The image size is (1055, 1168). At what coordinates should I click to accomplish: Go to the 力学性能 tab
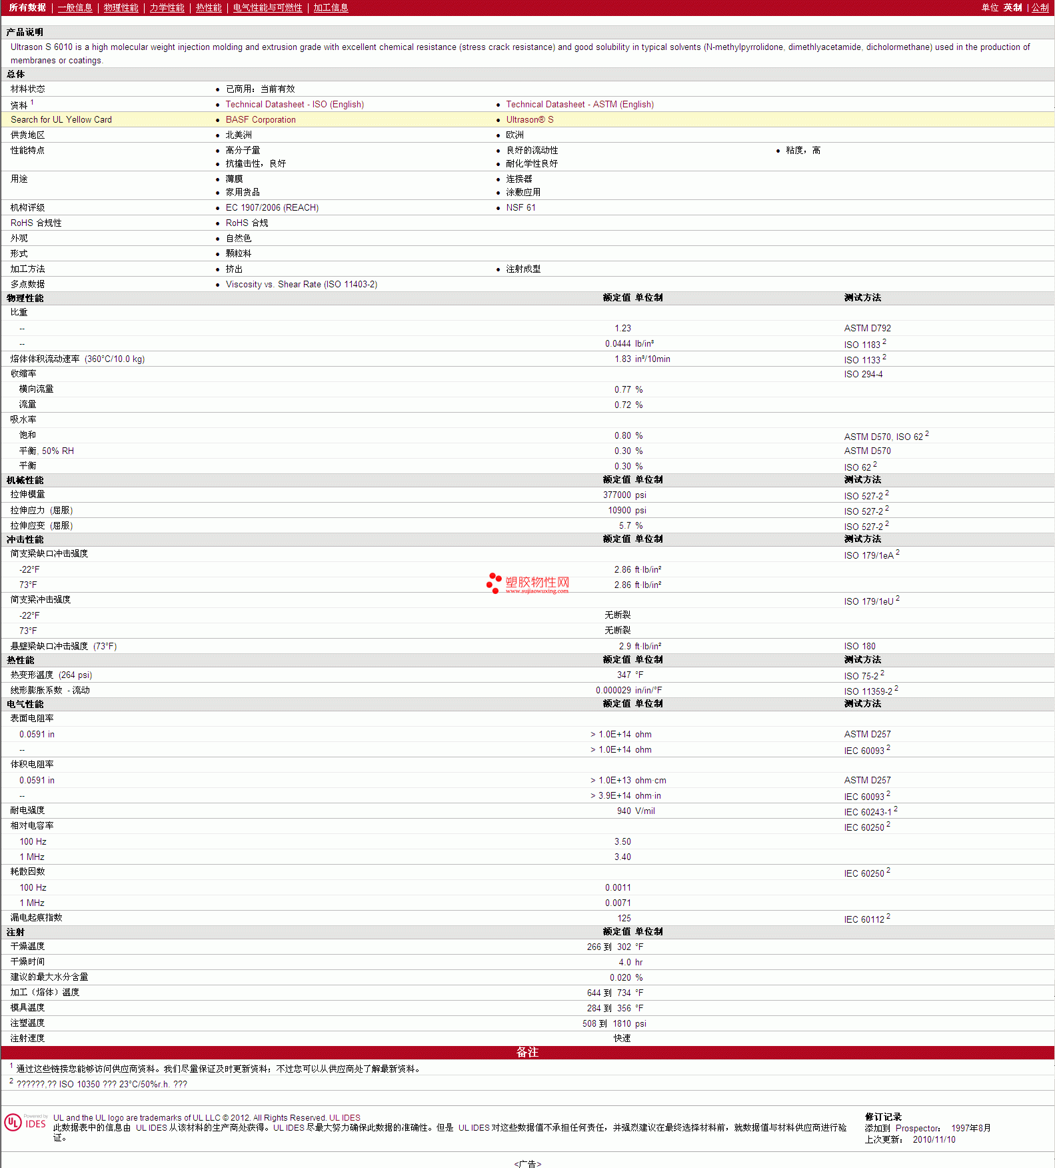click(x=167, y=8)
